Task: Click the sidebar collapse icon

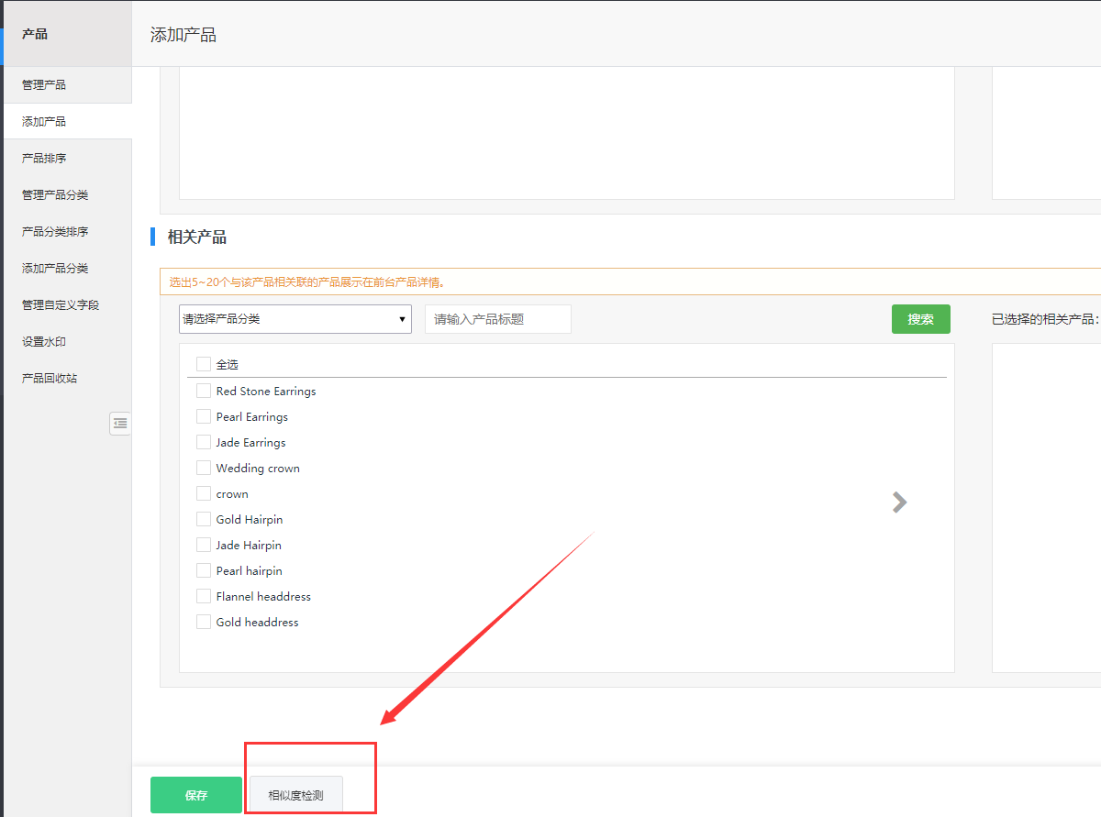Action: click(x=120, y=423)
